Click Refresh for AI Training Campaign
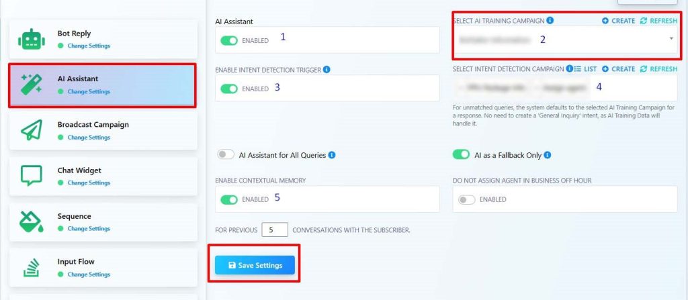688x300 pixels. [x=658, y=21]
